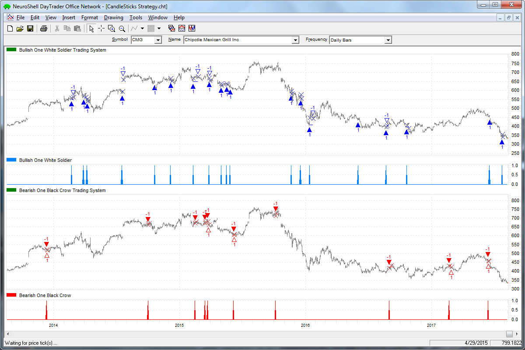Open the Frequency dropdown showing Daily Bars

tap(388, 40)
